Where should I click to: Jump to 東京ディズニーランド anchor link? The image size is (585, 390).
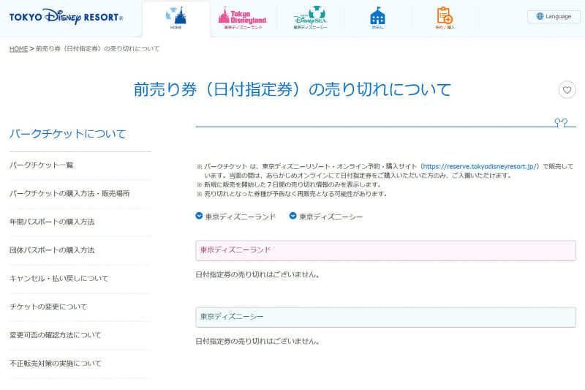pyautogui.click(x=241, y=217)
